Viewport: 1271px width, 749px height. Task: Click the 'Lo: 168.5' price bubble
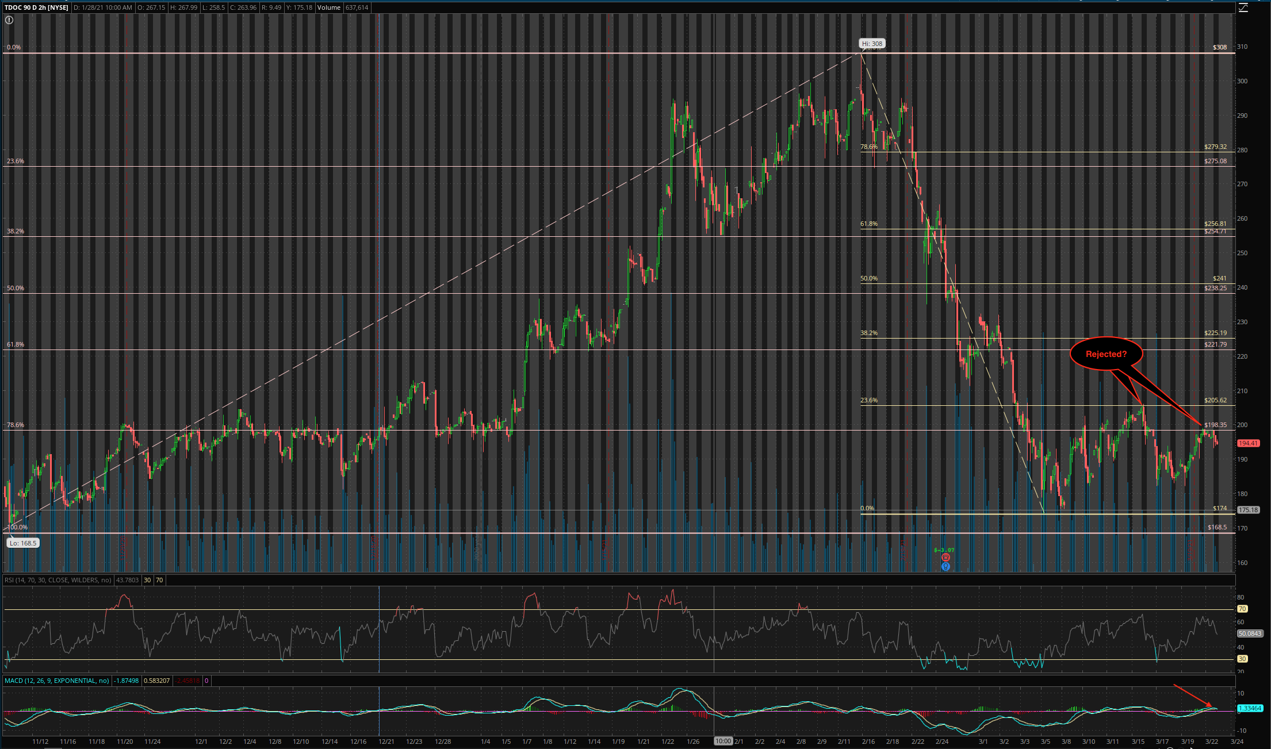(23, 543)
